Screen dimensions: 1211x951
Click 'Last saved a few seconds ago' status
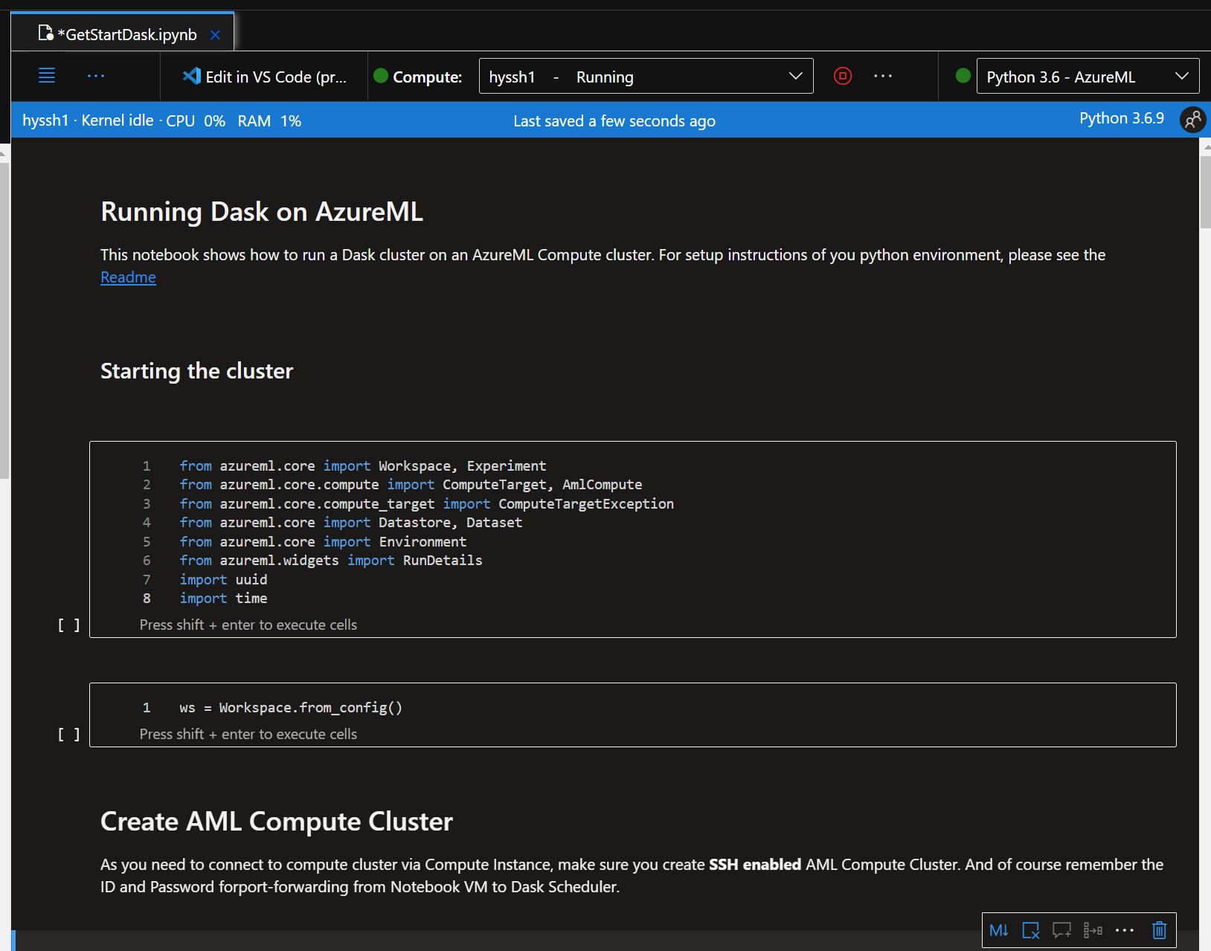(x=614, y=121)
